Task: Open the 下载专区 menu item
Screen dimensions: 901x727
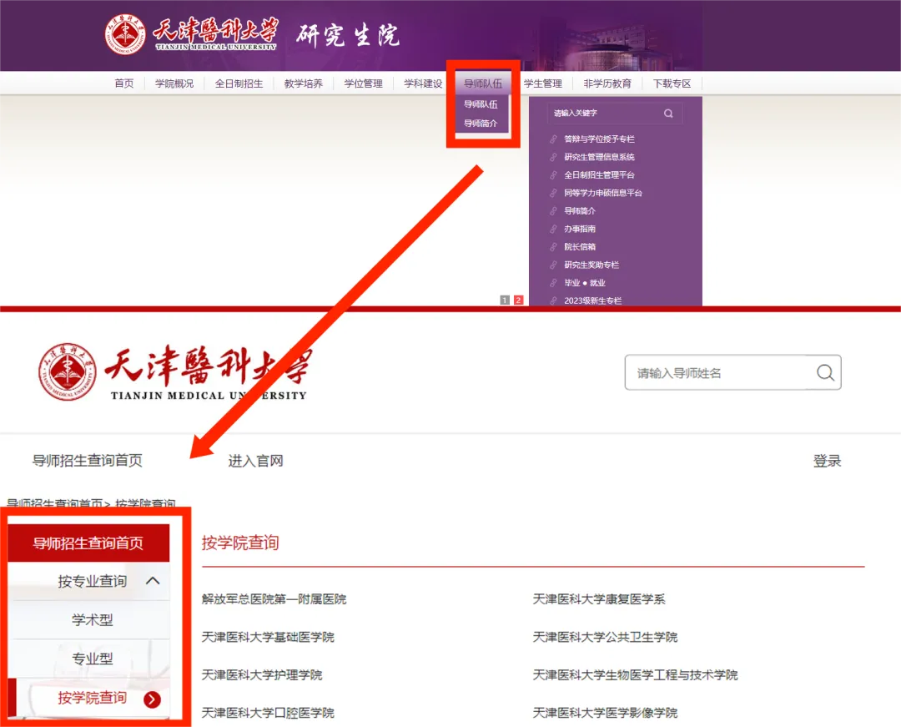Action: click(x=672, y=84)
